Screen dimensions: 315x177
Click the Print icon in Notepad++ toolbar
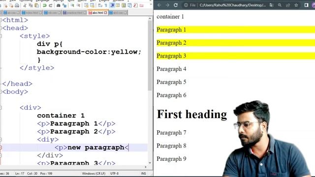[x=17, y=5]
